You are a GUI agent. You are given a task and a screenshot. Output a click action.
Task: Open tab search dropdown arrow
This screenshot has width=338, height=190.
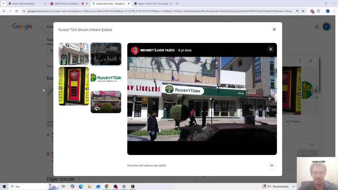click(x=3, y=4)
